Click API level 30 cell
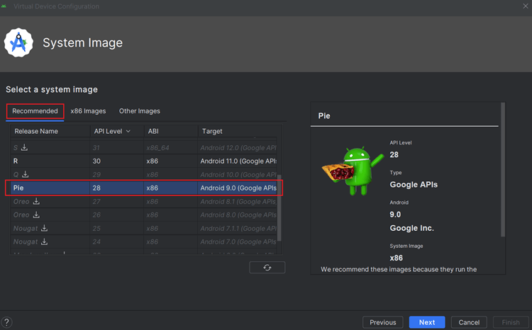532x330 pixels. click(x=117, y=161)
